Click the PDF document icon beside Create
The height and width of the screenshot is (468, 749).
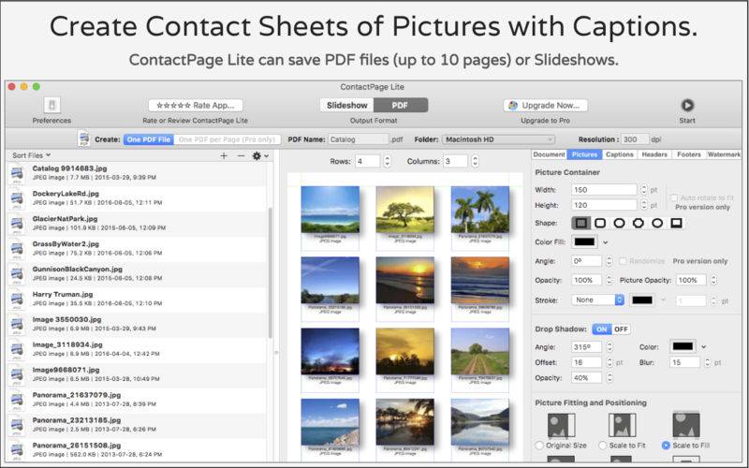[83, 139]
